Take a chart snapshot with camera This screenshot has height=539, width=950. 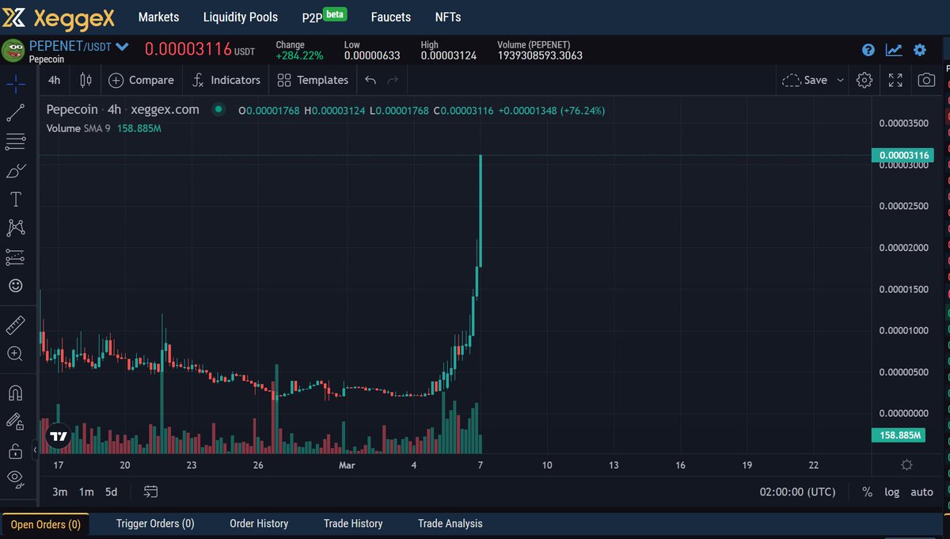(926, 80)
